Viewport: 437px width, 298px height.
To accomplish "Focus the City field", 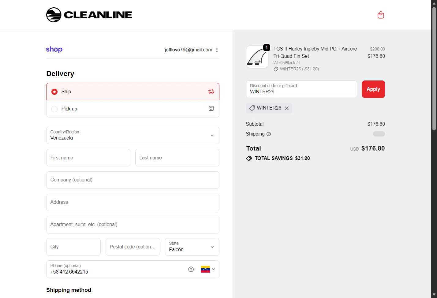I will click(x=73, y=247).
